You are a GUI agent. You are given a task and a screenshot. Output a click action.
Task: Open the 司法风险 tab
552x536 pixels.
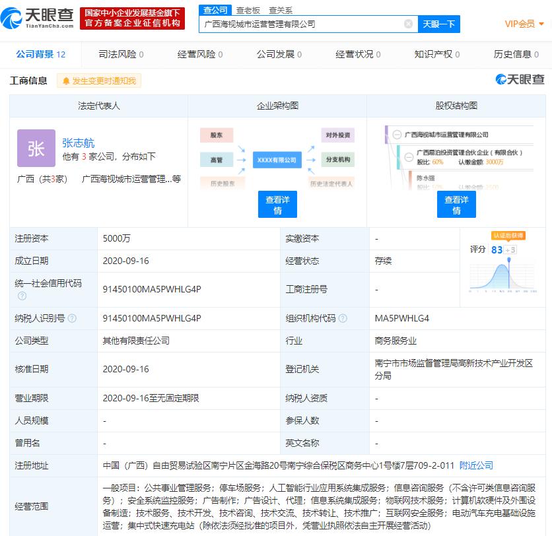(x=121, y=54)
